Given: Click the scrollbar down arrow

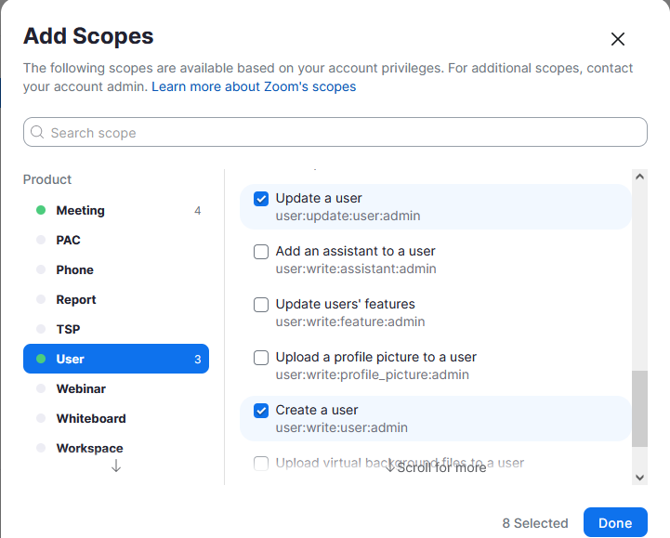Looking at the screenshot, I should 639,478.
